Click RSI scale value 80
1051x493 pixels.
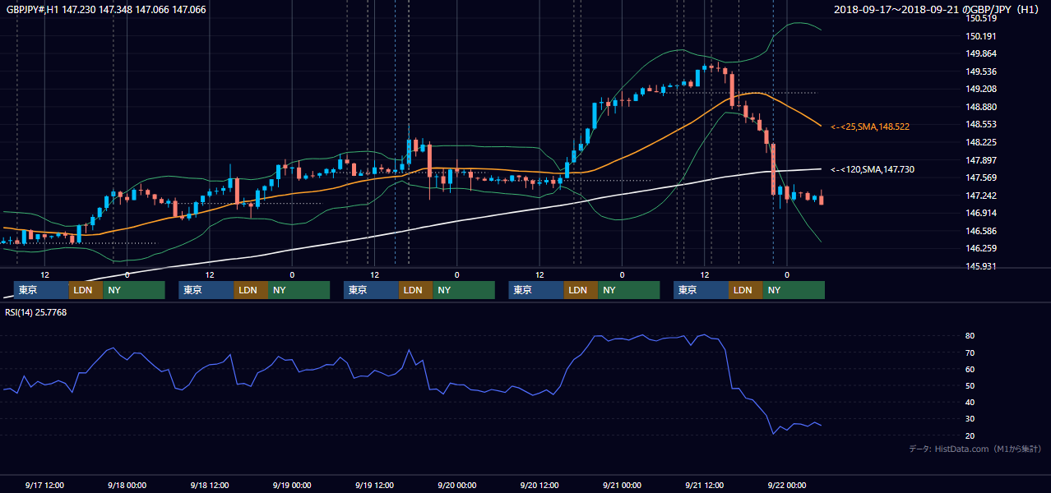click(970, 336)
